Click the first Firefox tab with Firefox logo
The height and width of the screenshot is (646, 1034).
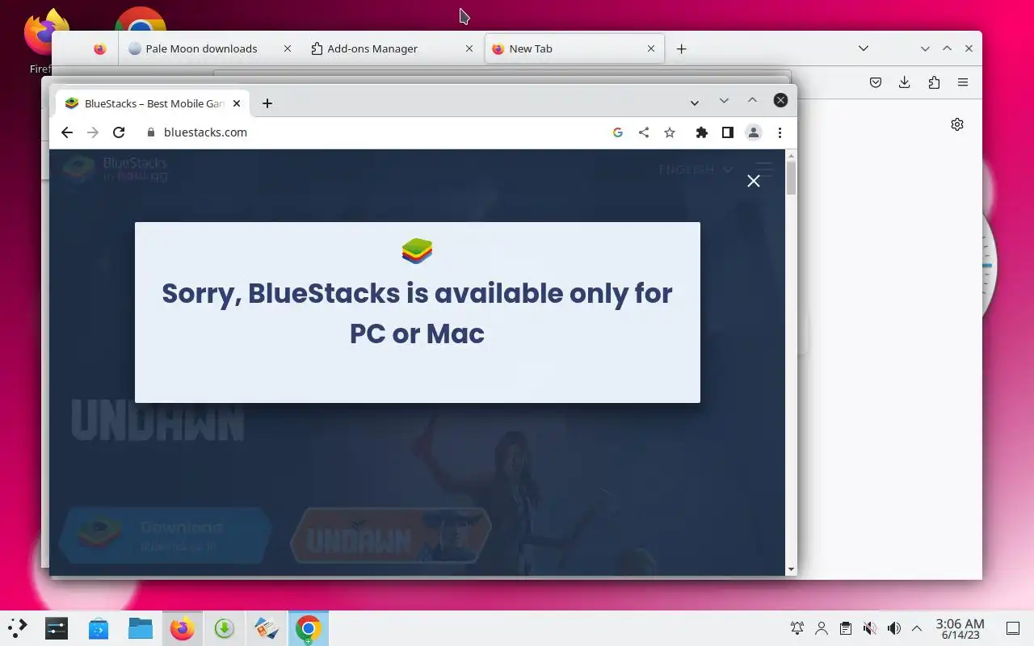pos(99,48)
